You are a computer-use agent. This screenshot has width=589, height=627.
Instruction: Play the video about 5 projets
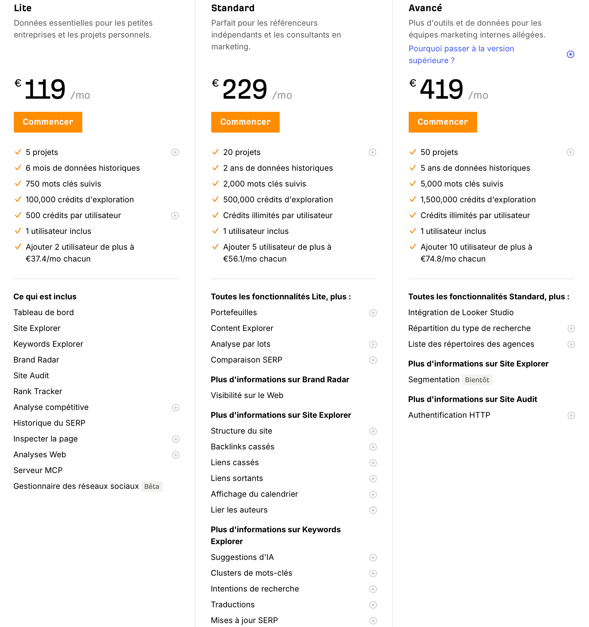click(x=175, y=152)
